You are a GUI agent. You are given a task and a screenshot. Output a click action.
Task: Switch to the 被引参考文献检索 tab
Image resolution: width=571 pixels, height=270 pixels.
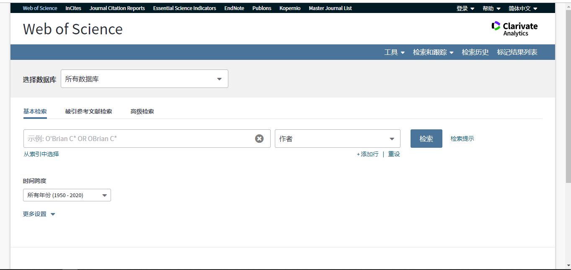pyautogui.click(x=88, y=111)
